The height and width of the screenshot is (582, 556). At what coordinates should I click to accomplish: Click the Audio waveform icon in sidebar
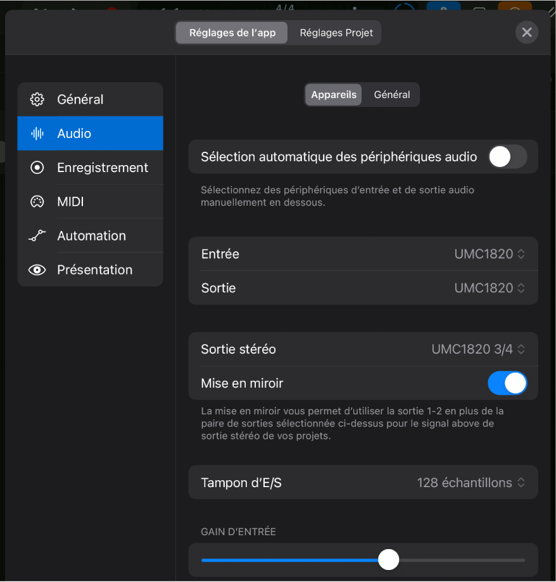[x=37, y=133]
